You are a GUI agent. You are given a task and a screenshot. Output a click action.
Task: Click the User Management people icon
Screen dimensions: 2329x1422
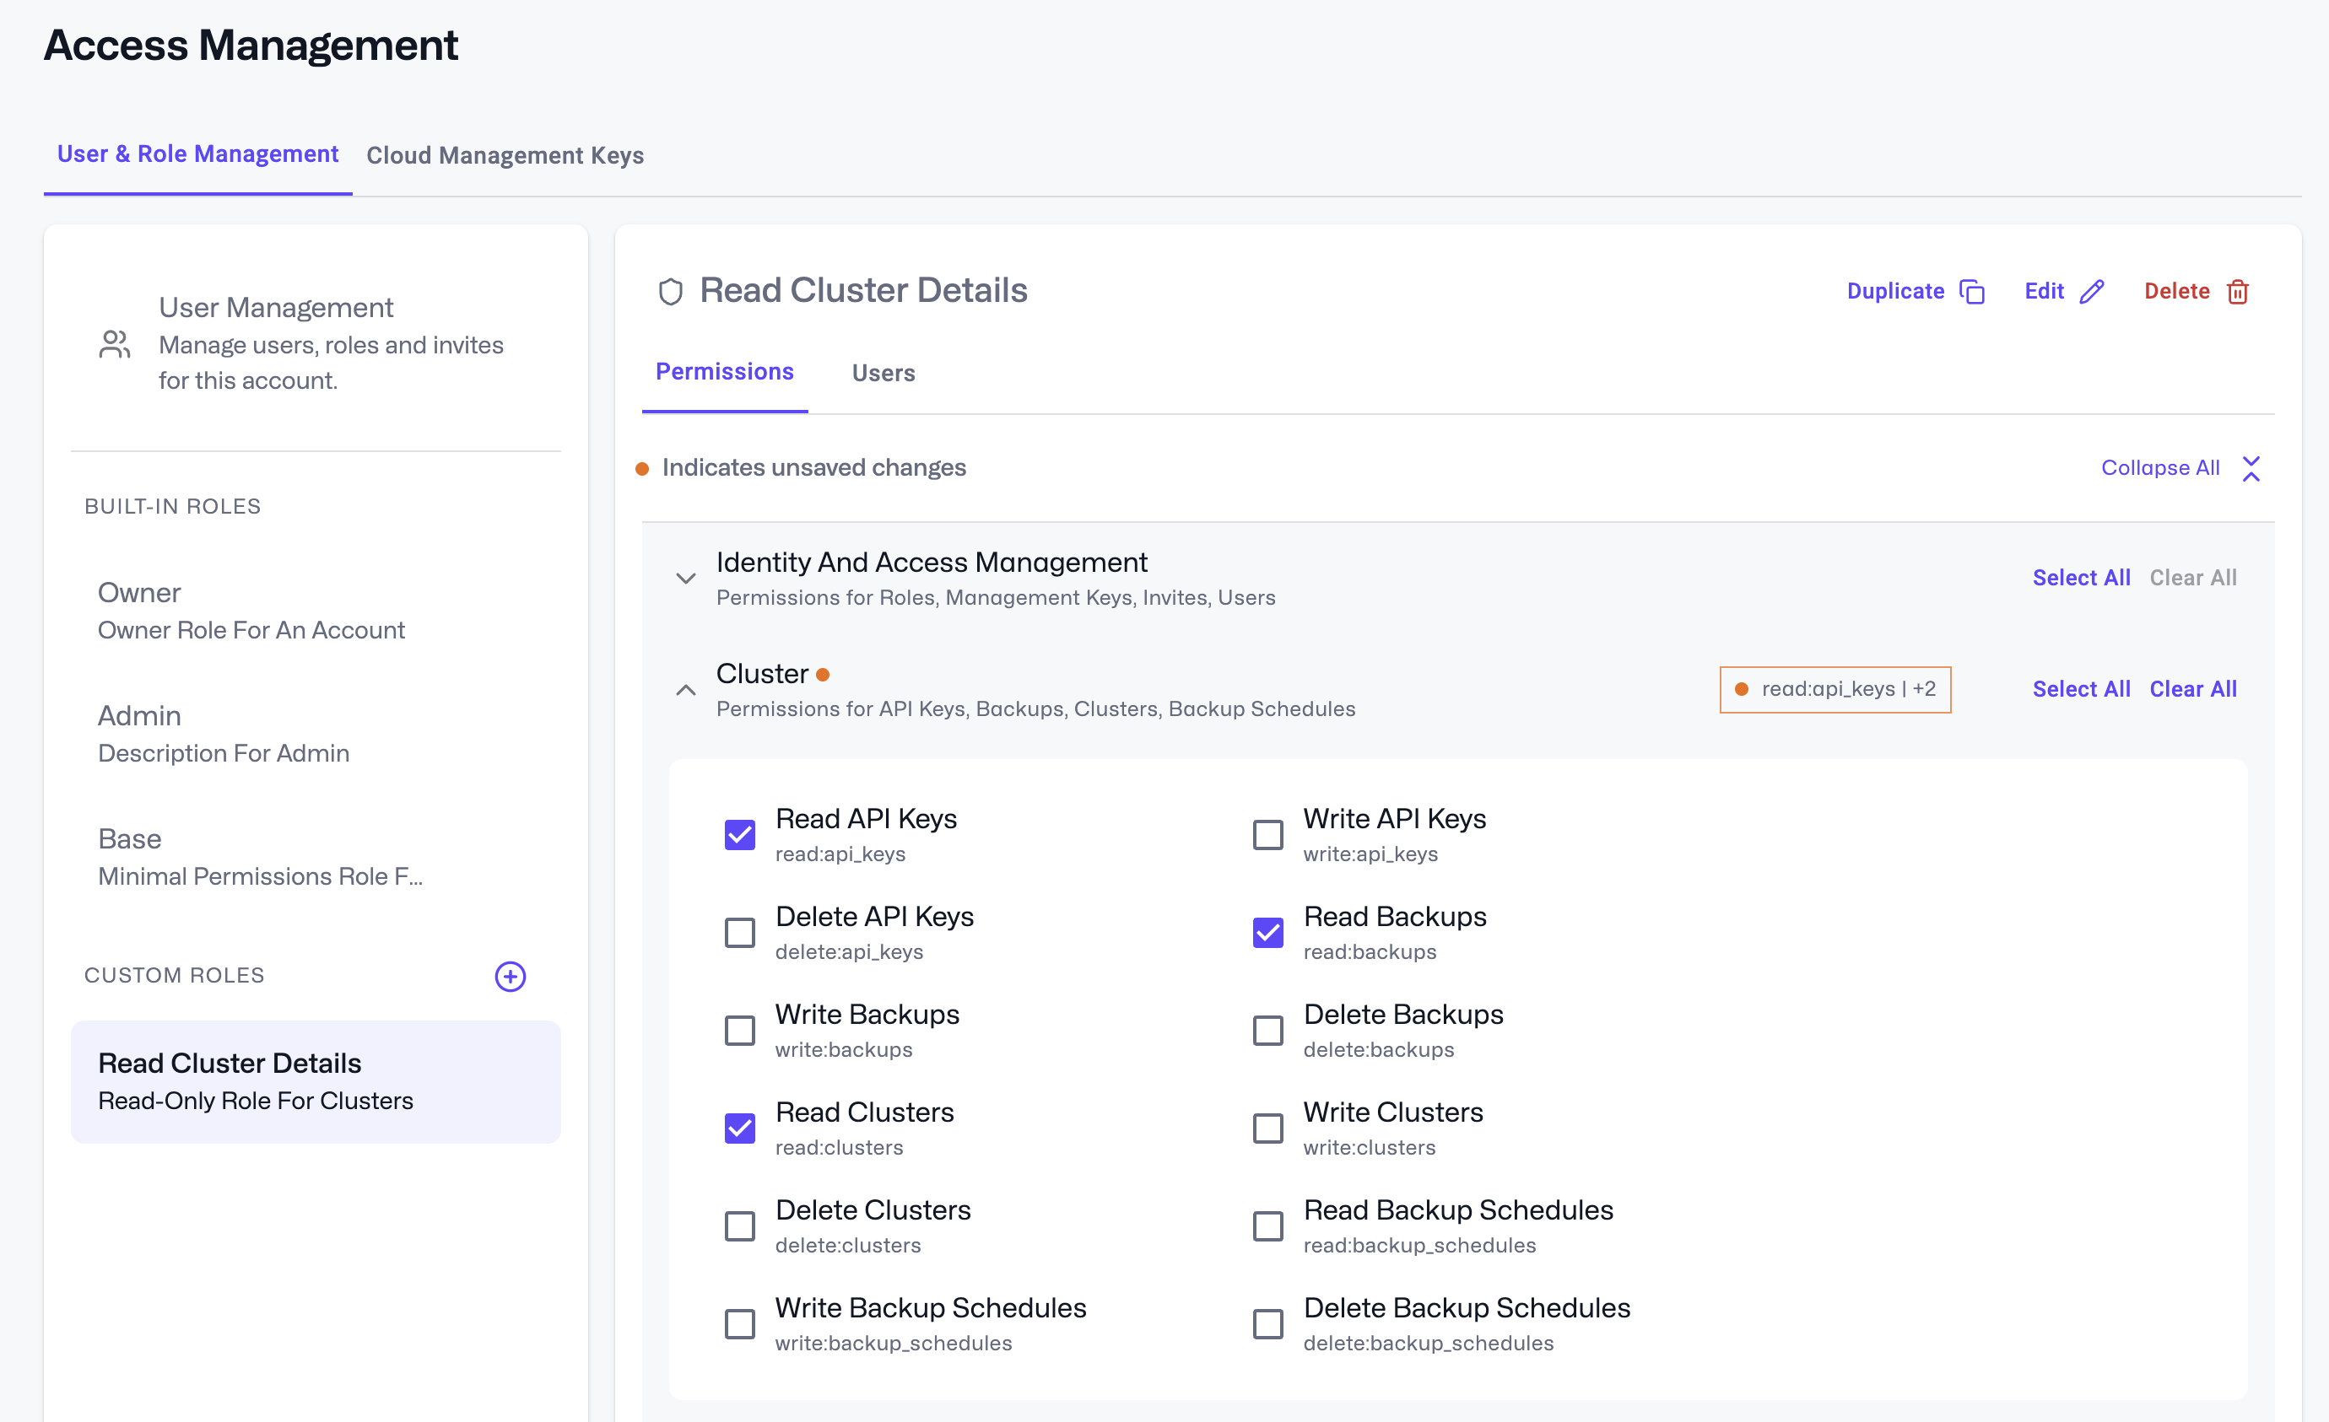pos(115,344)
